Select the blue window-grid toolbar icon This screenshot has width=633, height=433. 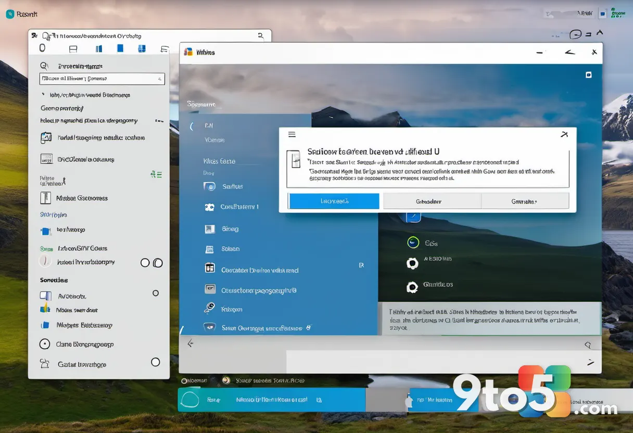click(x=142, y=48)
